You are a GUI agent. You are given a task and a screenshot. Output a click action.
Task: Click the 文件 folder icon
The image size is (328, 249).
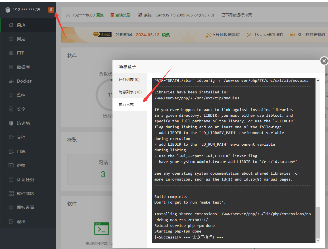click(11, 137)
